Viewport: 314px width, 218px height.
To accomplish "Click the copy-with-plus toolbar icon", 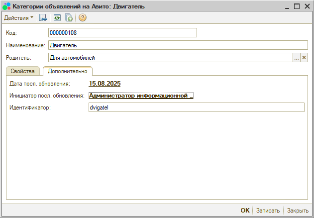I will pos(69,18).
